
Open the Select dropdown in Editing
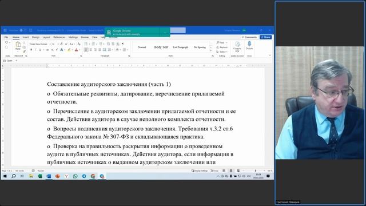222,51
